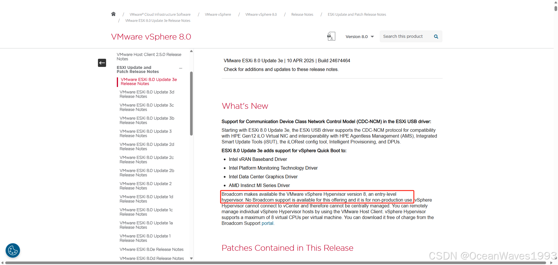558x265 pixels.
Task: Open VMware ESXi 8.0 Update 3c Release Notes
Action: [147, 107]
